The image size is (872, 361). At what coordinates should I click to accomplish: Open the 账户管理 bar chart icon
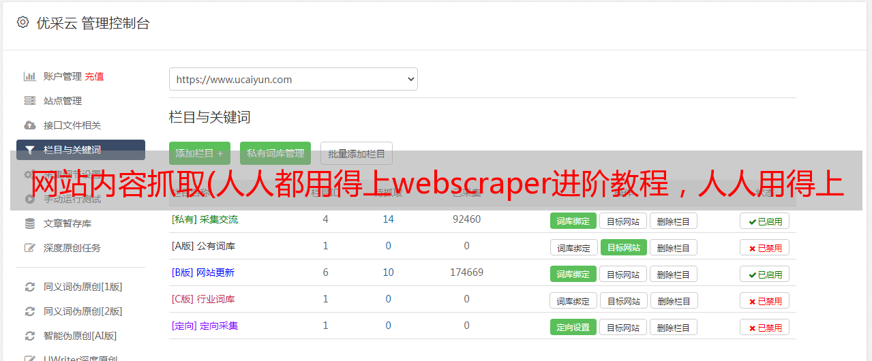coord(29,76)
